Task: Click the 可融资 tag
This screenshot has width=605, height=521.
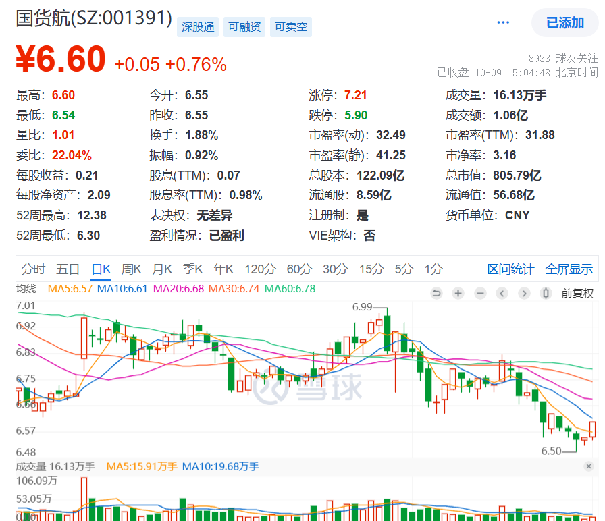Action: 244,27
